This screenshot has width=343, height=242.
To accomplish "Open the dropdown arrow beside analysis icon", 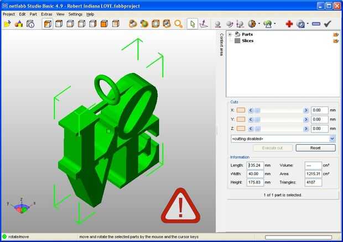I will pos(275,24).
